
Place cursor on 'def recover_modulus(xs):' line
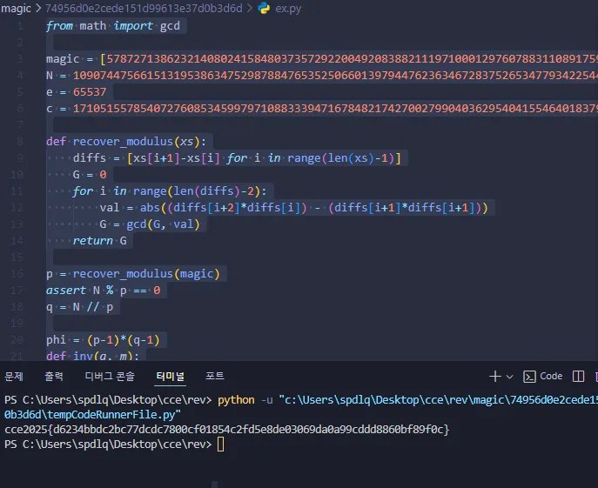pos(126,142)
